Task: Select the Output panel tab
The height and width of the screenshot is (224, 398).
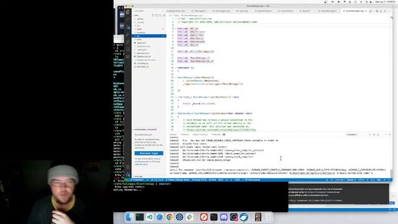Action: (174, 134)
